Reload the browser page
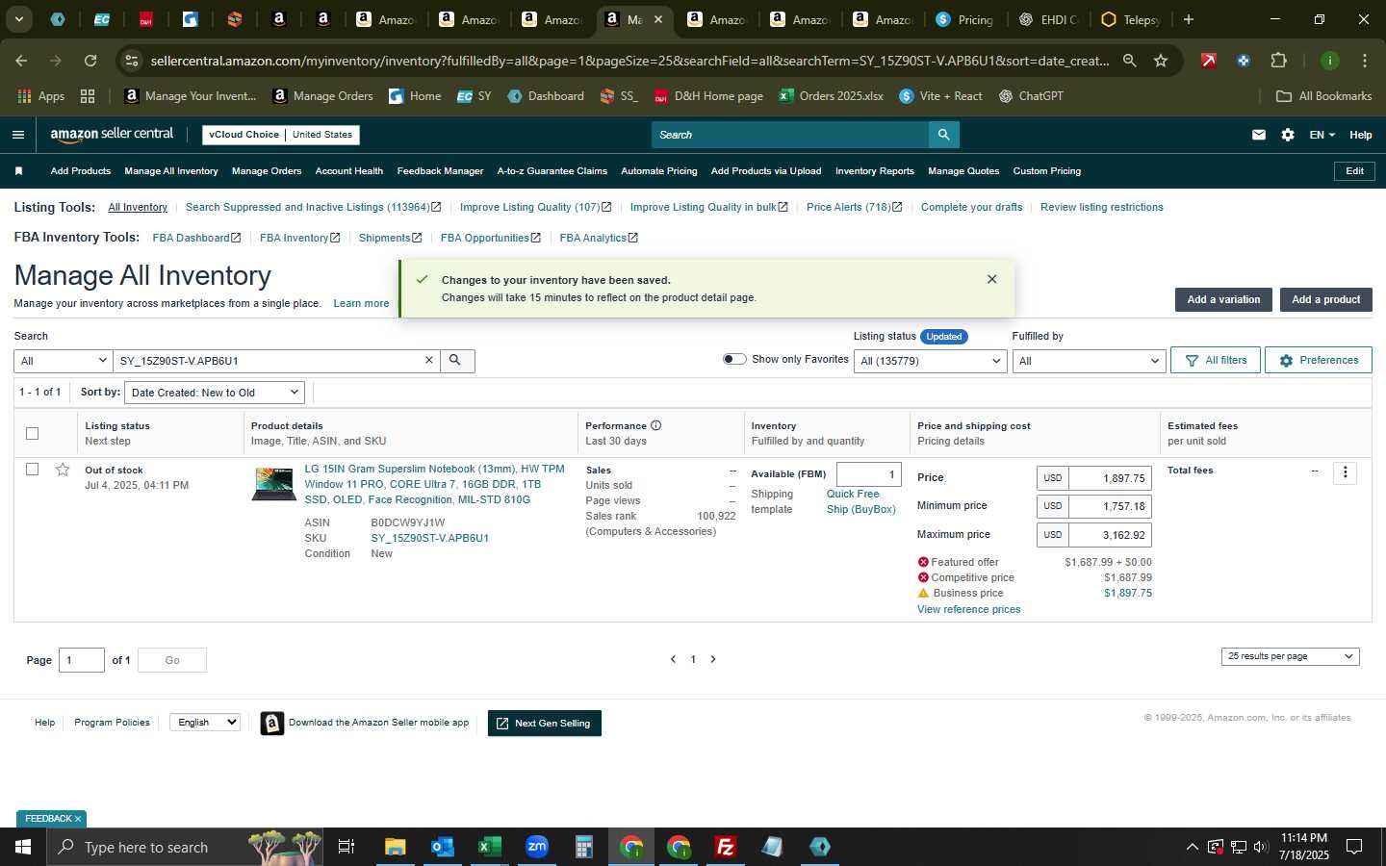This screenshot has height=866, width=1386. point(90,61)
